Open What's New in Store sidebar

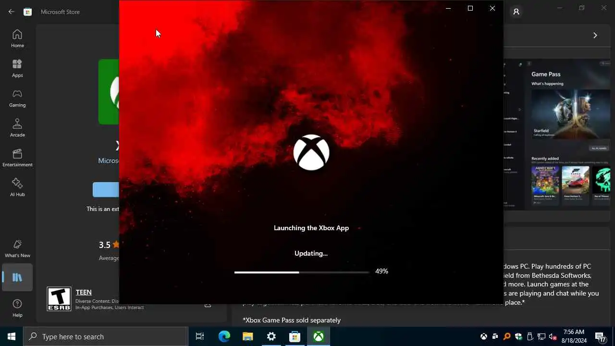tap(17, 248)
